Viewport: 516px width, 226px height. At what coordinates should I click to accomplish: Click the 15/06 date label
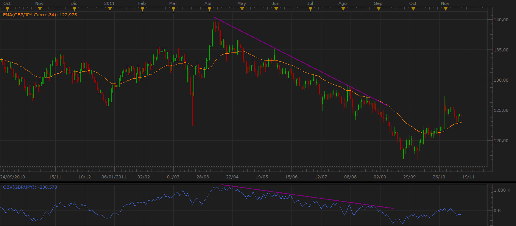[291, 176]
